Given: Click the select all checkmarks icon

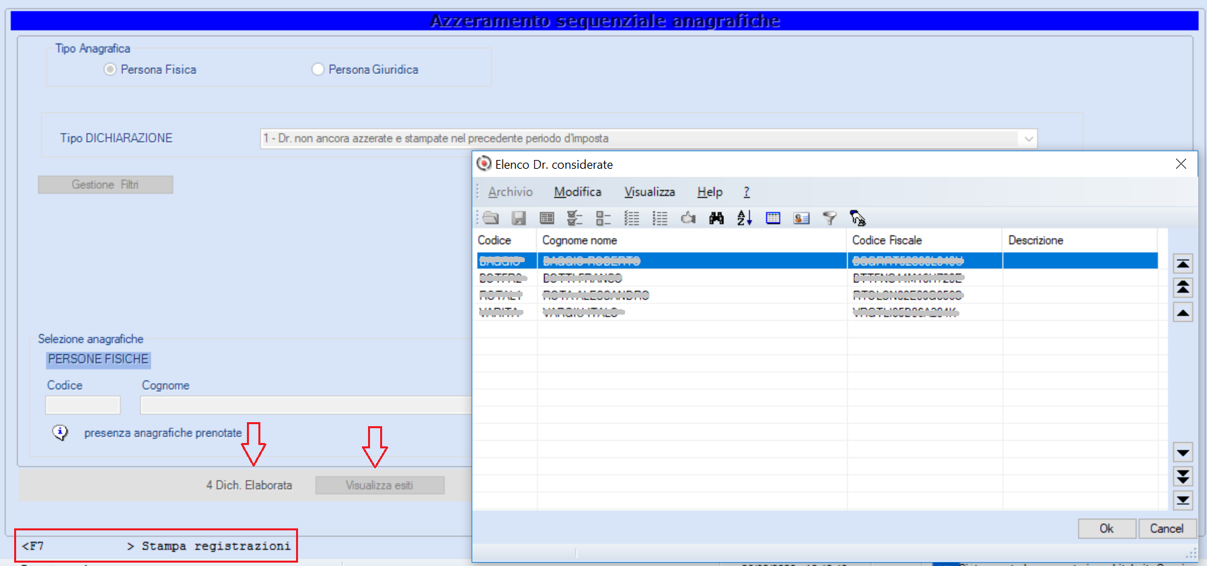Looking at the screenshot, I should point(575,218).
